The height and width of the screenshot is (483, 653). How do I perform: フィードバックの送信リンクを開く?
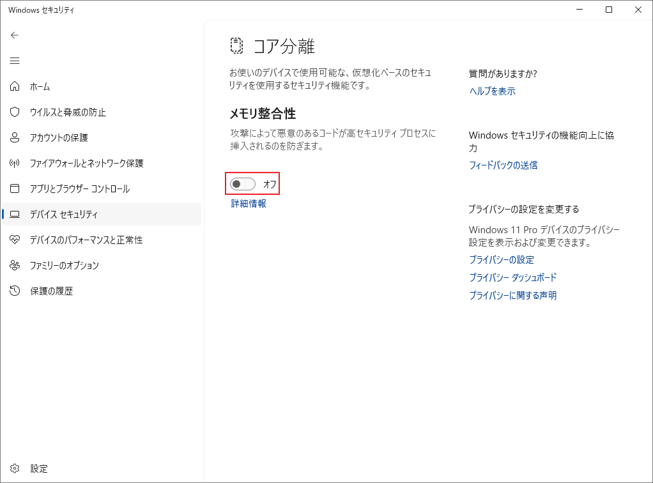click(x=502, y=165)
